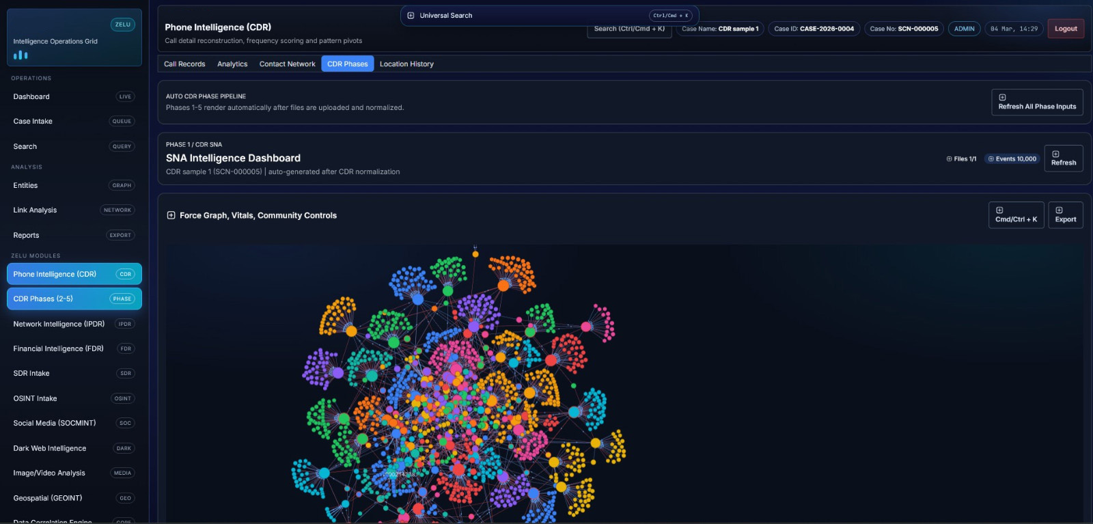The height and width of the screenshot is (524, 1093).
Task: Open the Contact Network tab
Action: [288, 64]
